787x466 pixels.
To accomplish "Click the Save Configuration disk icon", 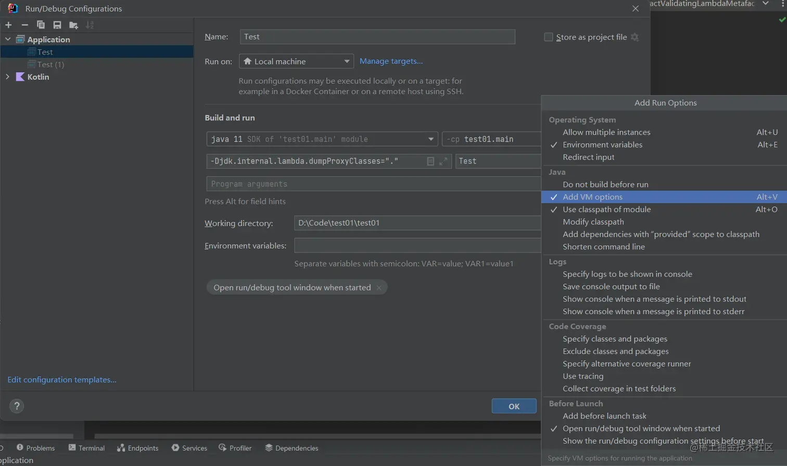I will [57, 25].
